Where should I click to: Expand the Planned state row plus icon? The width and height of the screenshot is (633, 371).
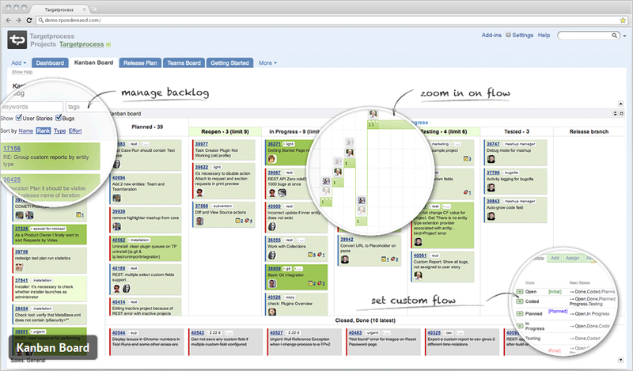pyautogui.click(x=520, y=313)
